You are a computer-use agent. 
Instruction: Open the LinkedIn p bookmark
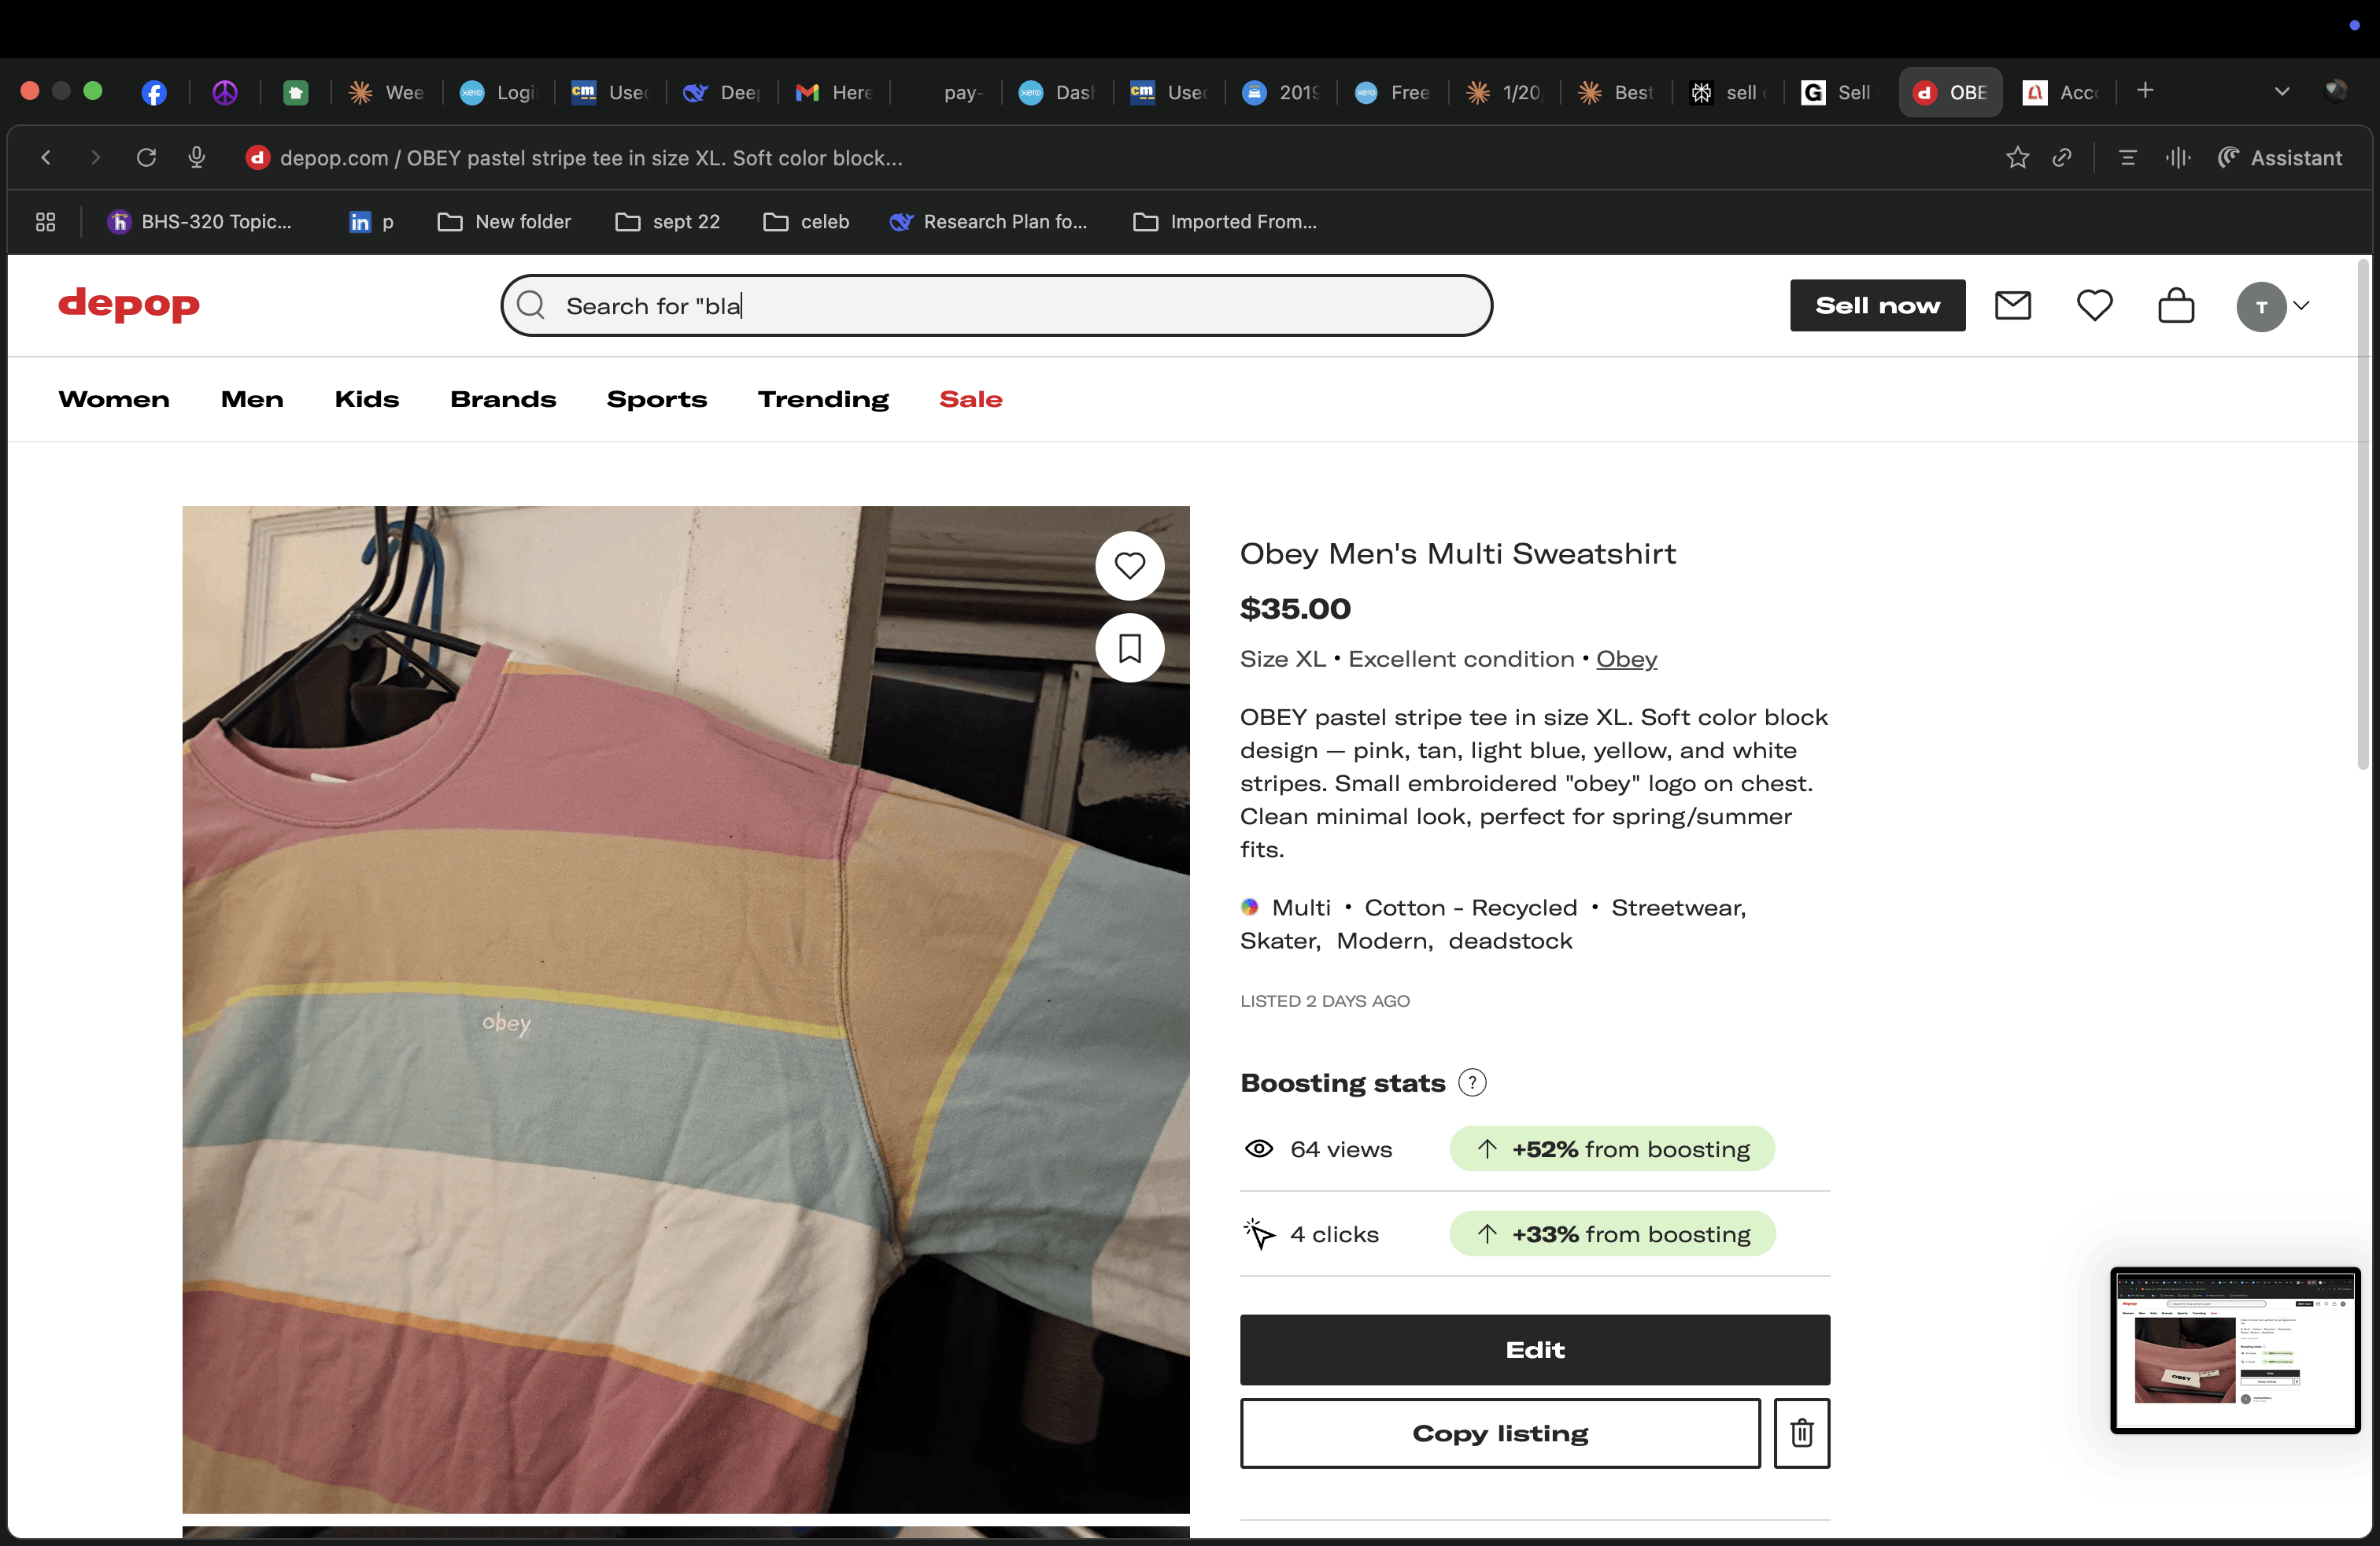coord(372,222)
